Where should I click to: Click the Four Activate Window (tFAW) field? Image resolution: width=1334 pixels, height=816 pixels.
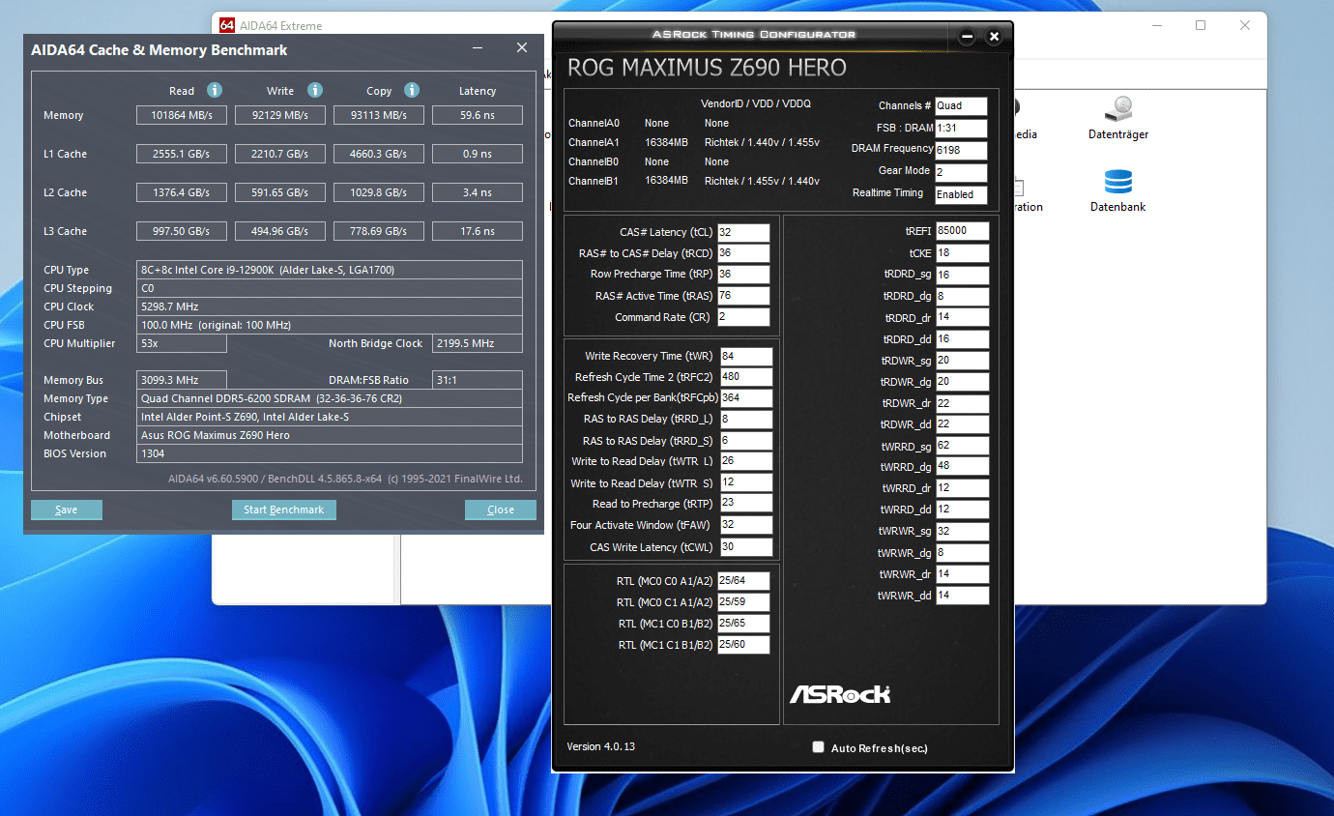pos(746,525)
